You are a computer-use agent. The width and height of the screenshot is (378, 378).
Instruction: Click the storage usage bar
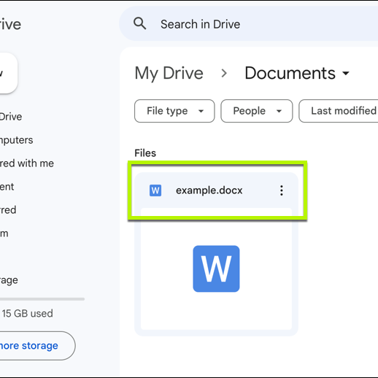[42, 299]
